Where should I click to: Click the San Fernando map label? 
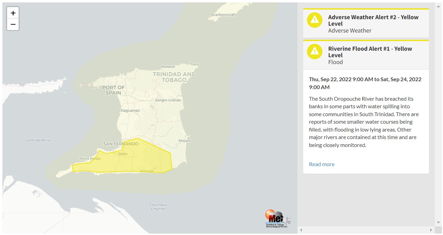pyautogui.click(x=121, y=144)
